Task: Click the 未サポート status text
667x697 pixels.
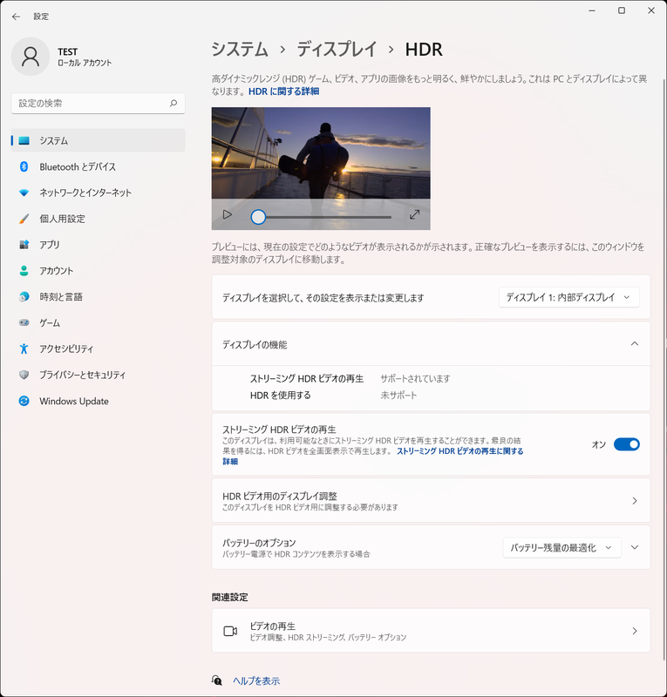Action: point(398,396)
